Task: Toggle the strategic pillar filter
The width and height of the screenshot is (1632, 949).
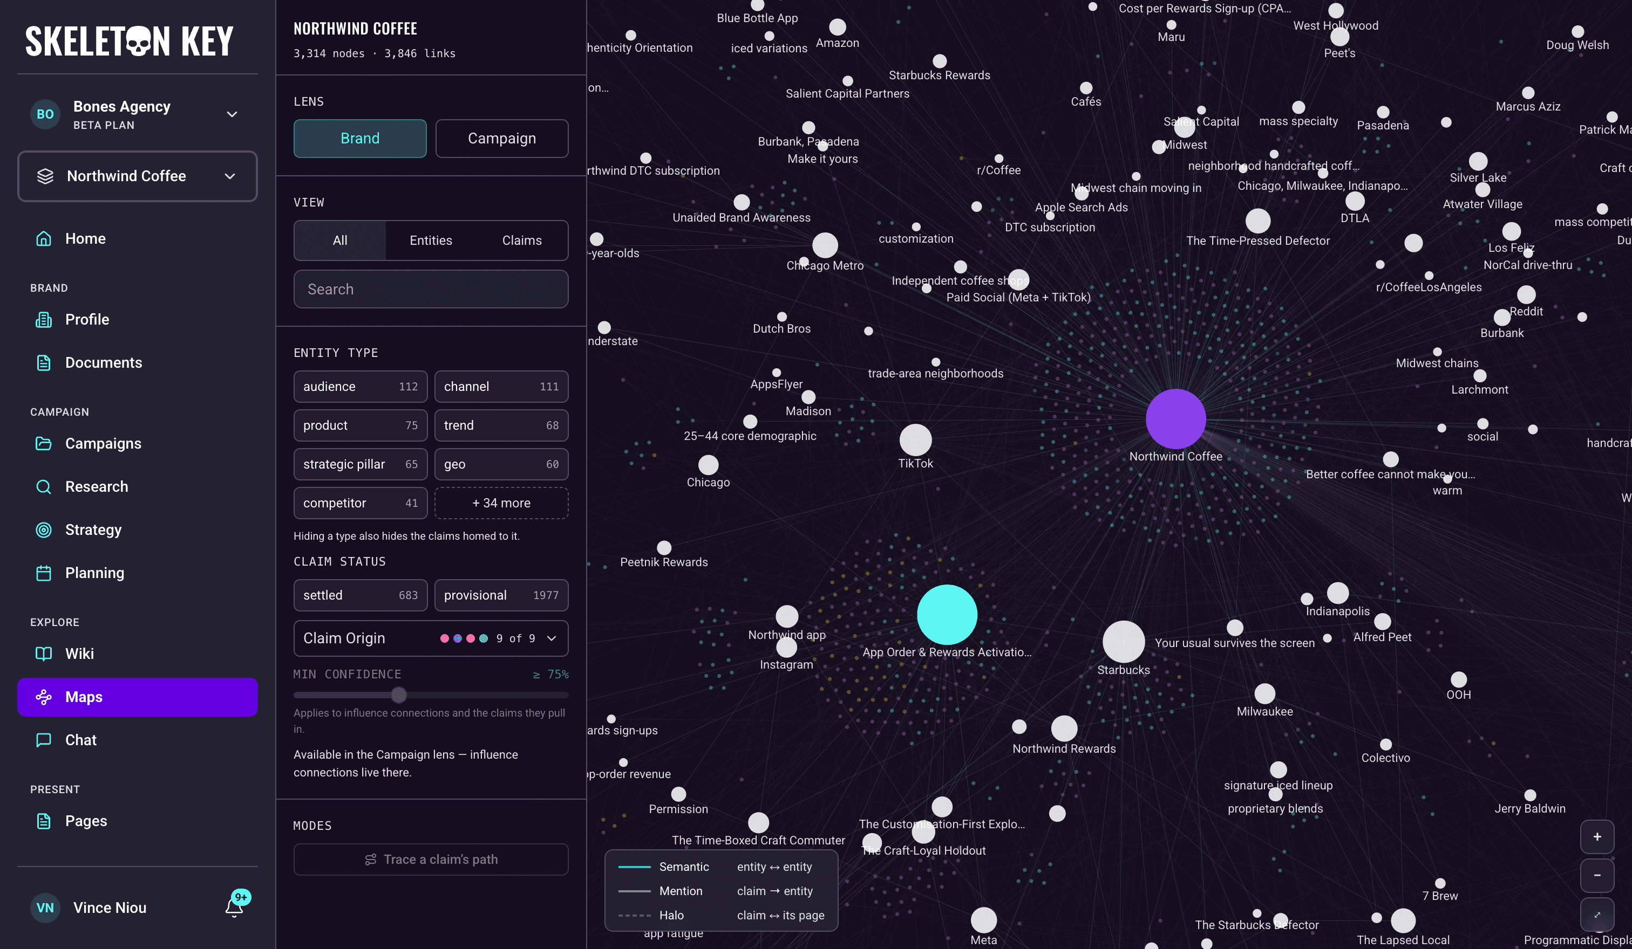Action: pyautogui.click(x=360, y=464)
